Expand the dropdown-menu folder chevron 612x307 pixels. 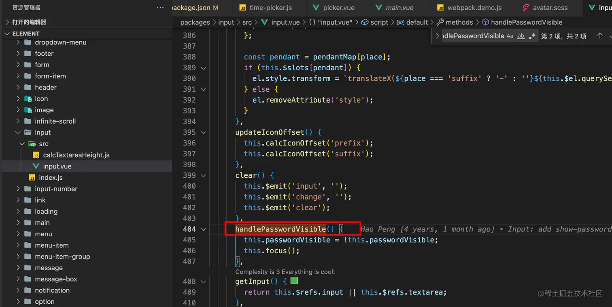coord(18,42)
